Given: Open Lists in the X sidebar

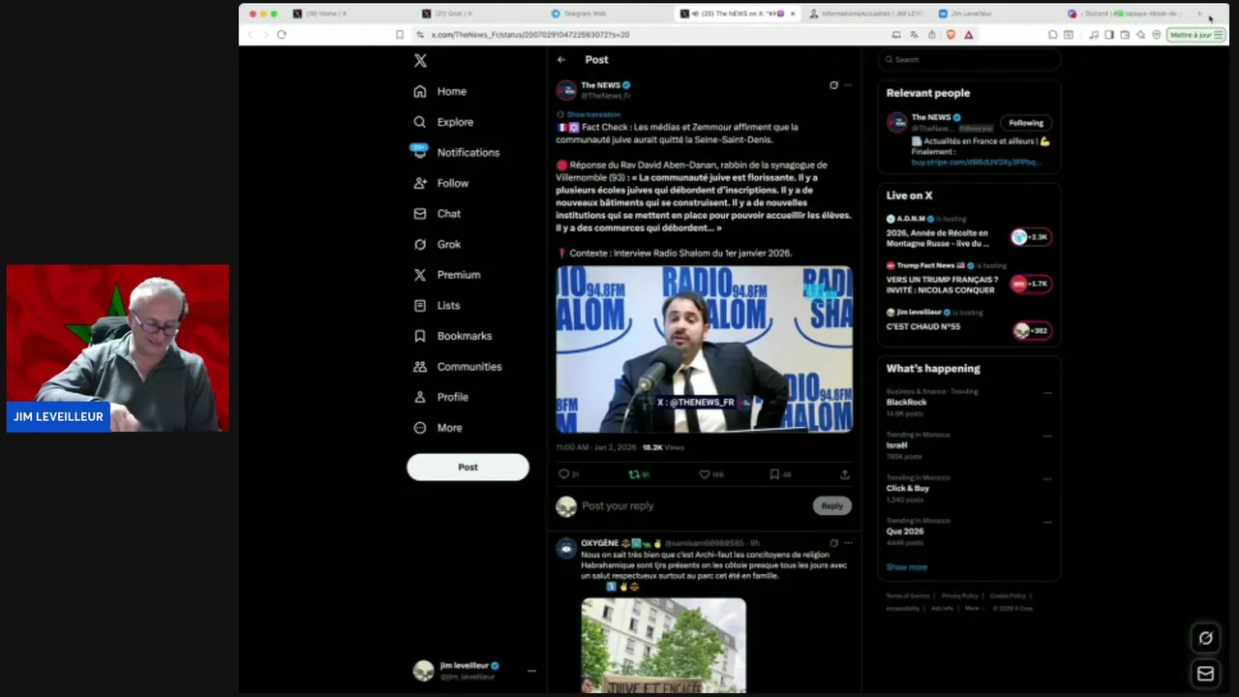Looking at the screenshot, I should (x=437, y=305).
